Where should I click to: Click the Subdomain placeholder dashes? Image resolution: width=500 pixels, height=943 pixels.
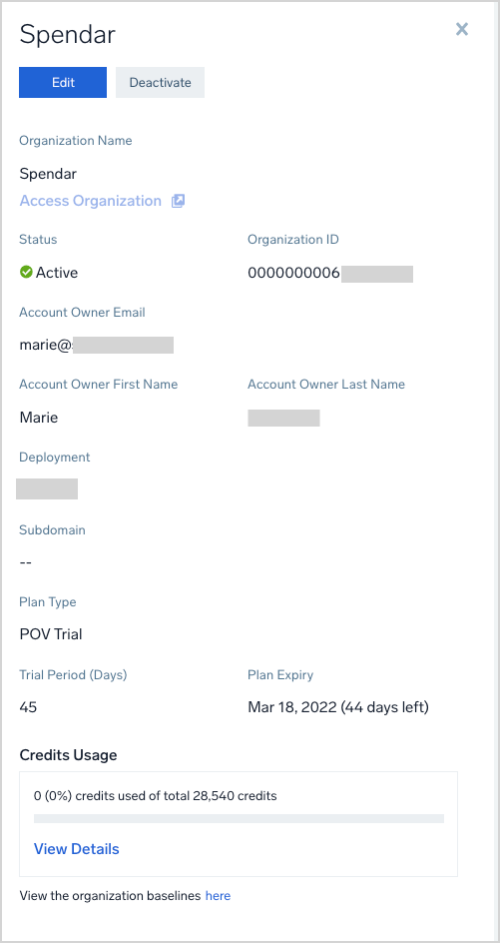[25, 562]
